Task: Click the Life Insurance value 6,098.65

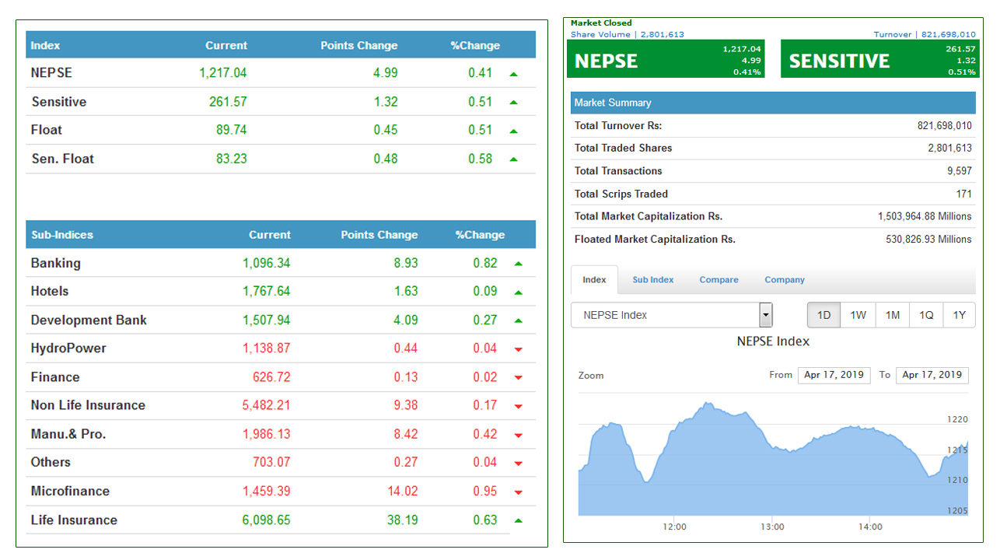Action: pos(266,520)
